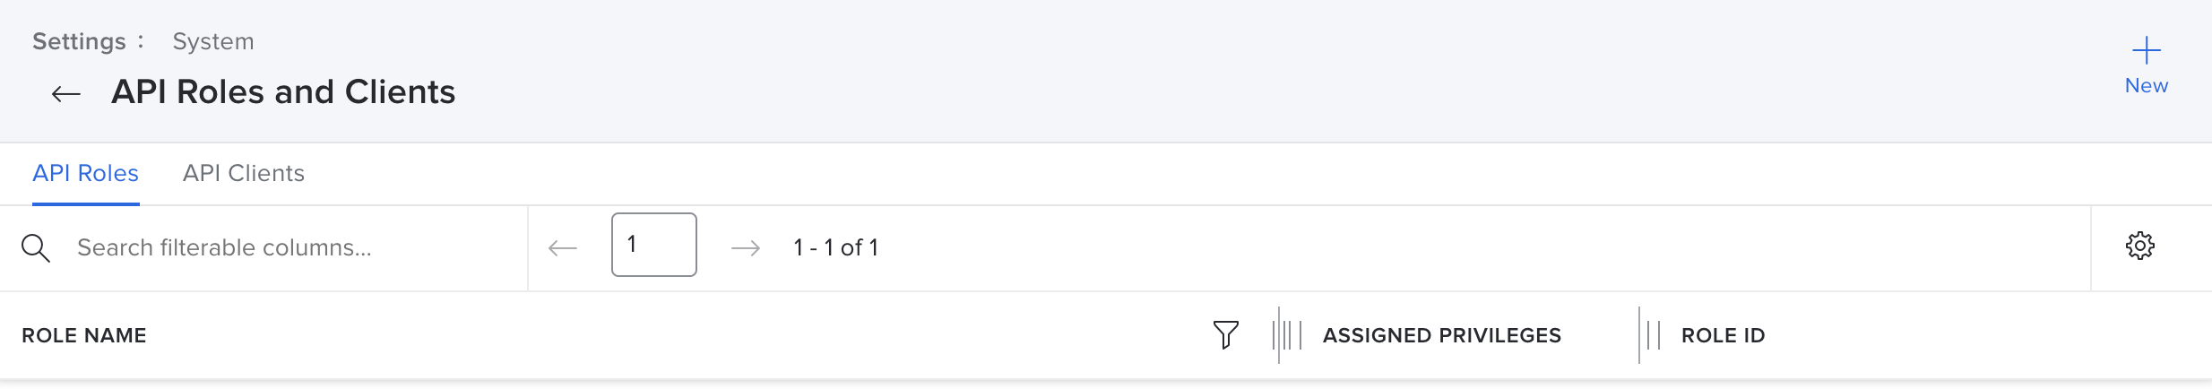Go to the previous page with the left arrow

[563, 248]
